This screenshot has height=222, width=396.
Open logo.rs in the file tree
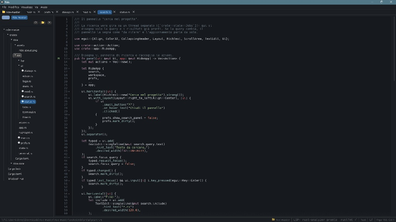tap(27, 81)
